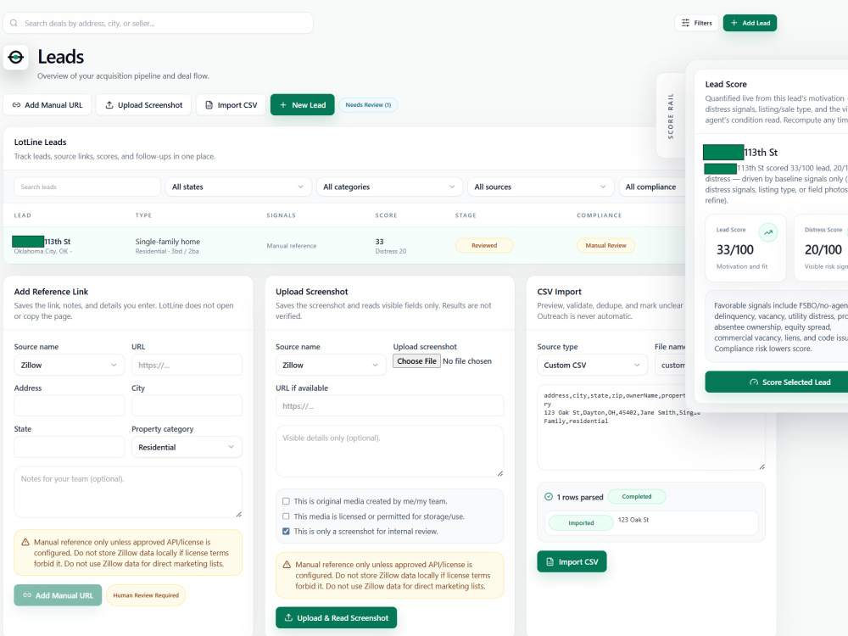Open Source name dropdown in Add Reference Link
848x636 pixels.
point(70,365)
